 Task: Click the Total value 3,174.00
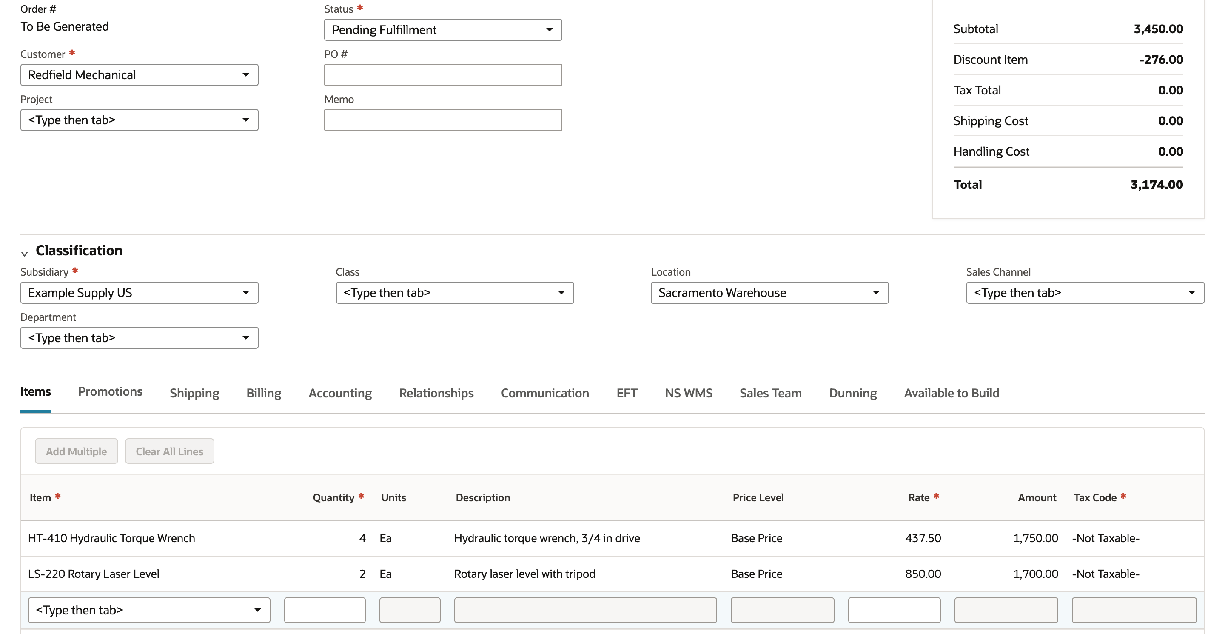tap(1157, 185)
